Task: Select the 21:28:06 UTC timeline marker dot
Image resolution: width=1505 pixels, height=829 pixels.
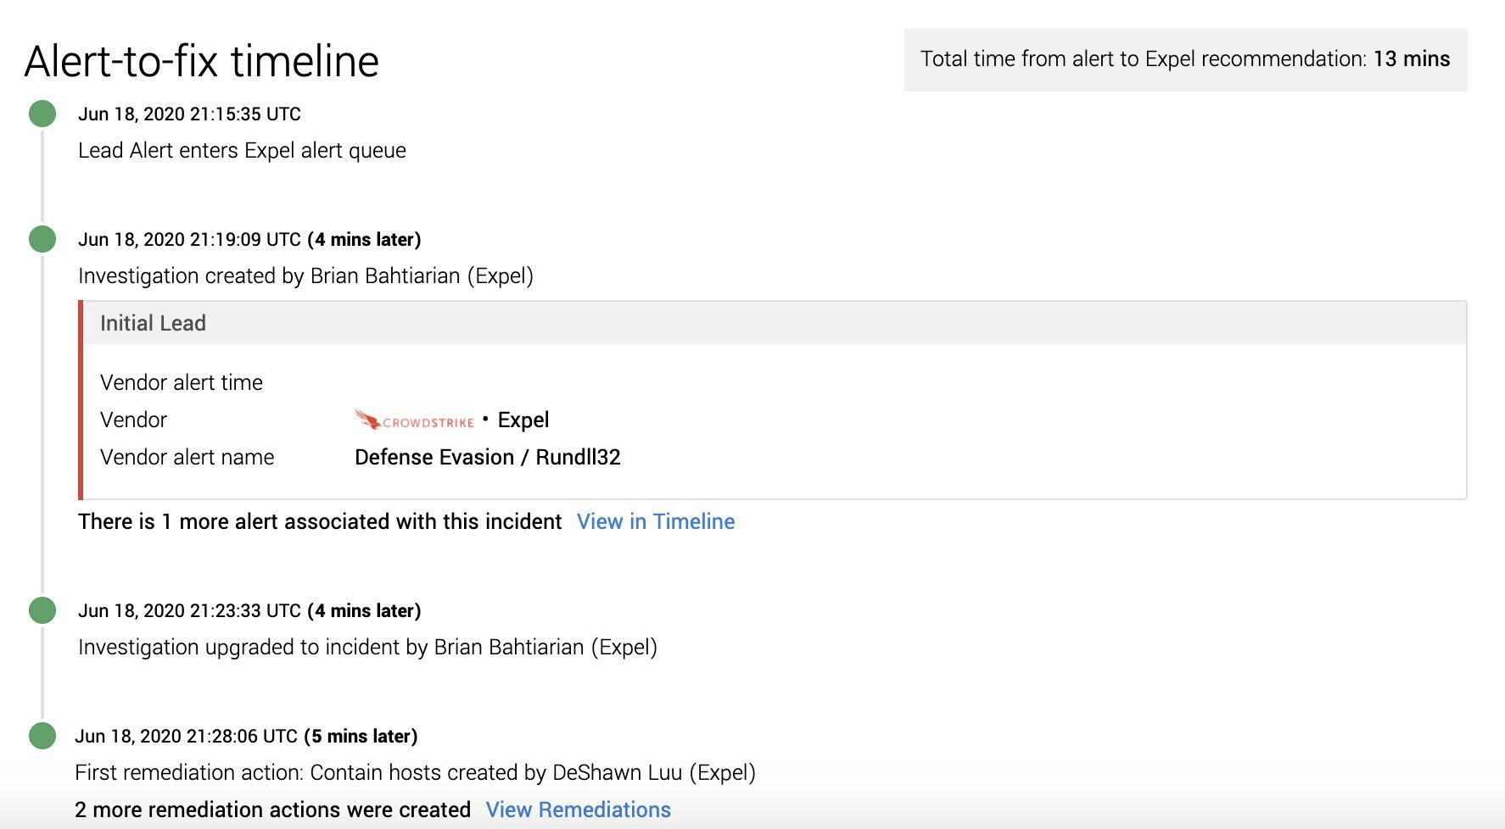Action: 42,736
